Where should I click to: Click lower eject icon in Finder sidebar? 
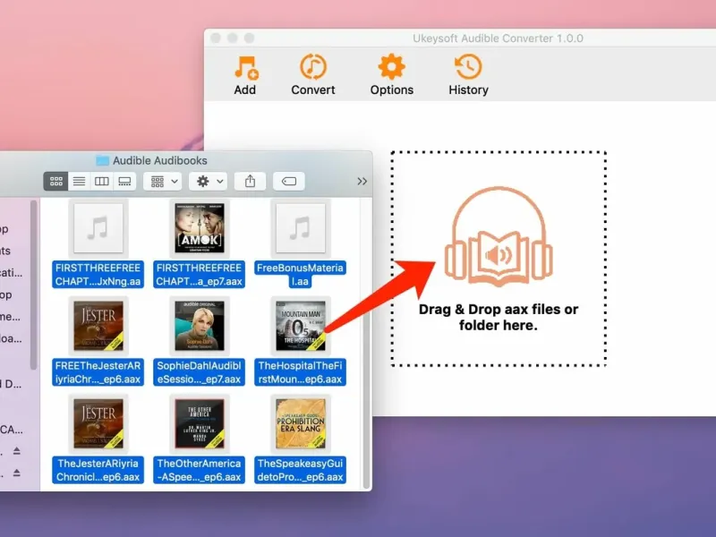tap(17, 473)
